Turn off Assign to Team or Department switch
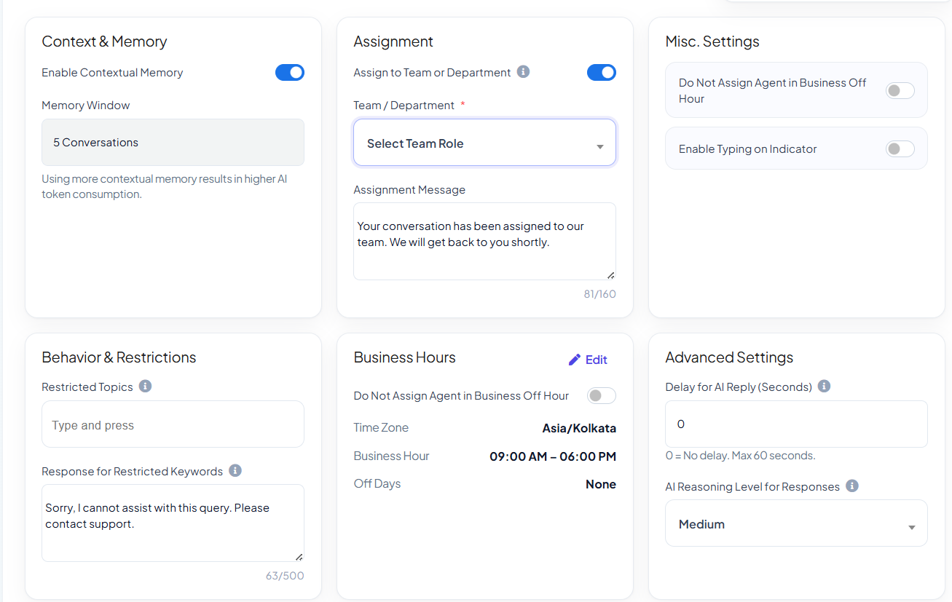Image resolution: width=952 pixels, height=602 pixels. click(x=602, y=72)
